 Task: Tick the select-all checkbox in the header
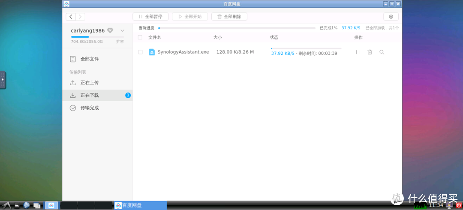pyautogui.click(x=140, y=38)
